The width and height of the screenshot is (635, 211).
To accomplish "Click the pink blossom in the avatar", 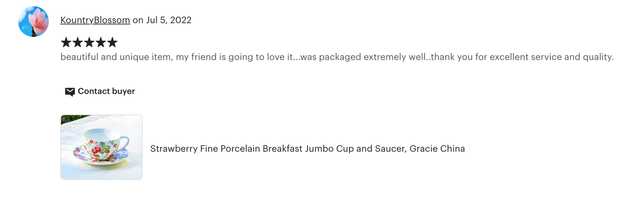I will click(39, 21).
